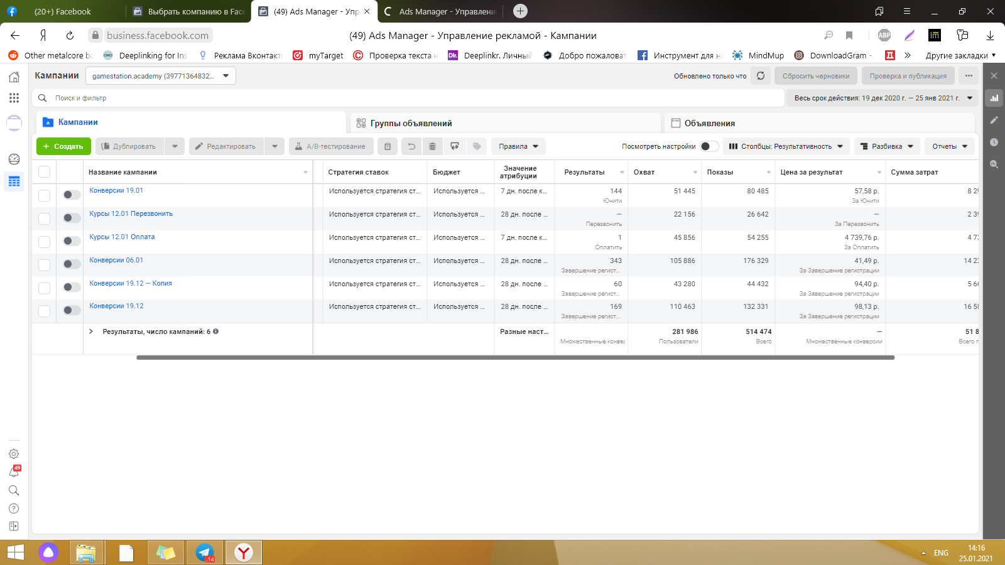Open date range dropdown Весь срок действия
The height and width of the screenshot is (565, 1005).
883,98
